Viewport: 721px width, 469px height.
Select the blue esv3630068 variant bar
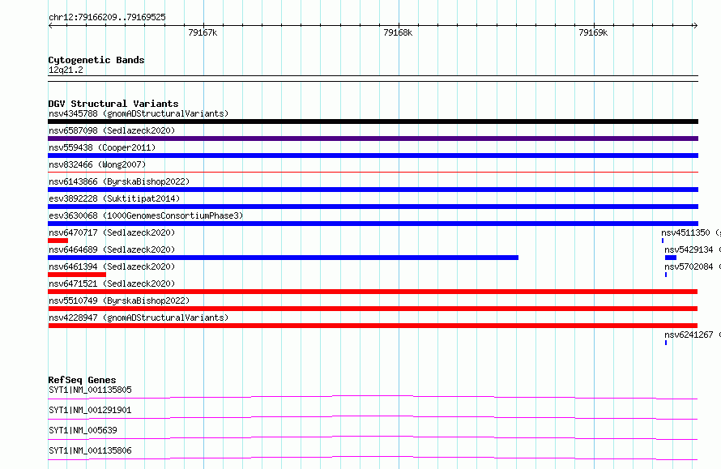coord(373,224)
